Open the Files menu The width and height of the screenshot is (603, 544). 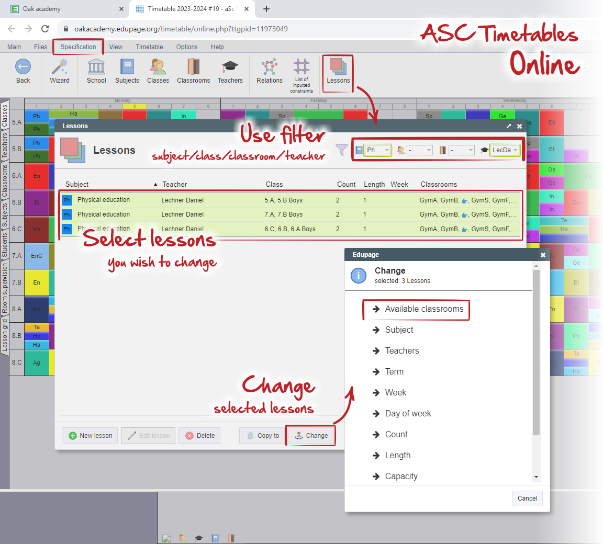tap(40, 47)
